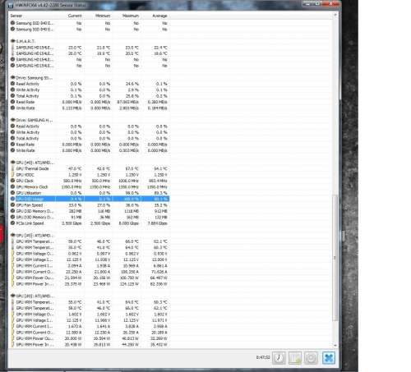411x372 pixels.
Task: Select the GPU Thermal Diode row label
Action: point(32,168)
